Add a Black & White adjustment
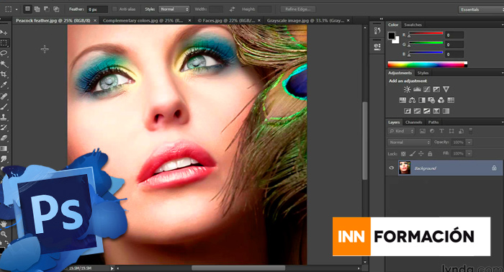The height and width of the screenshot is (272, 504). (422, 100)
